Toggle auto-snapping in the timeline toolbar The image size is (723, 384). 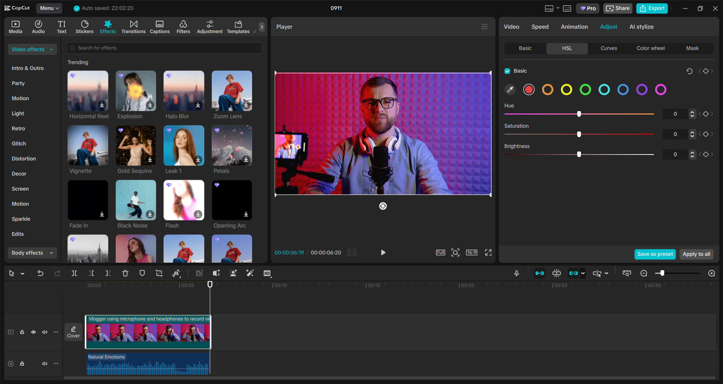pyautogui.click(x=540, y=273)
